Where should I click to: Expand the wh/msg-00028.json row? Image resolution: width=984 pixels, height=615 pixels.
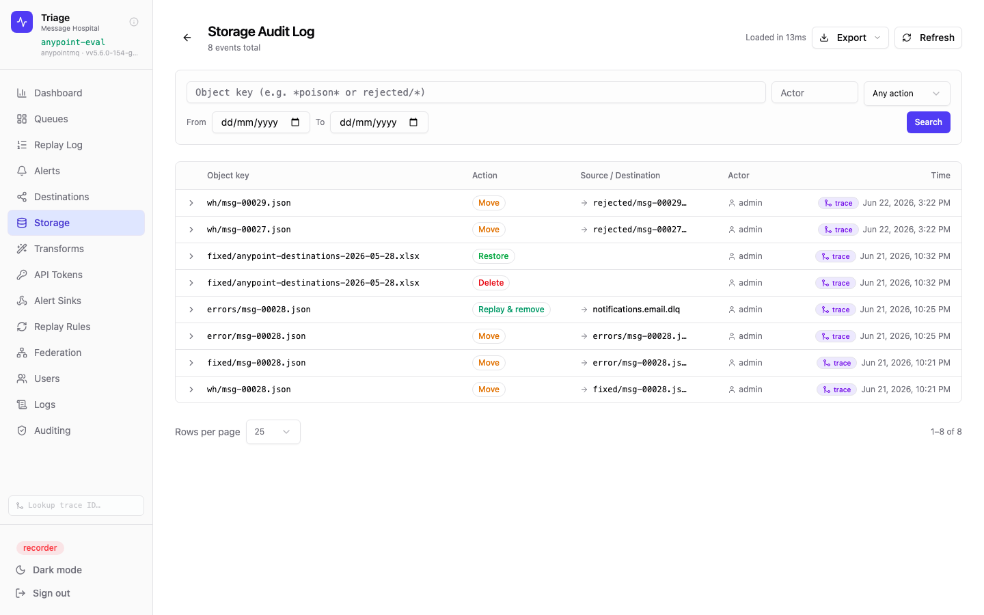tap(191, 389)
